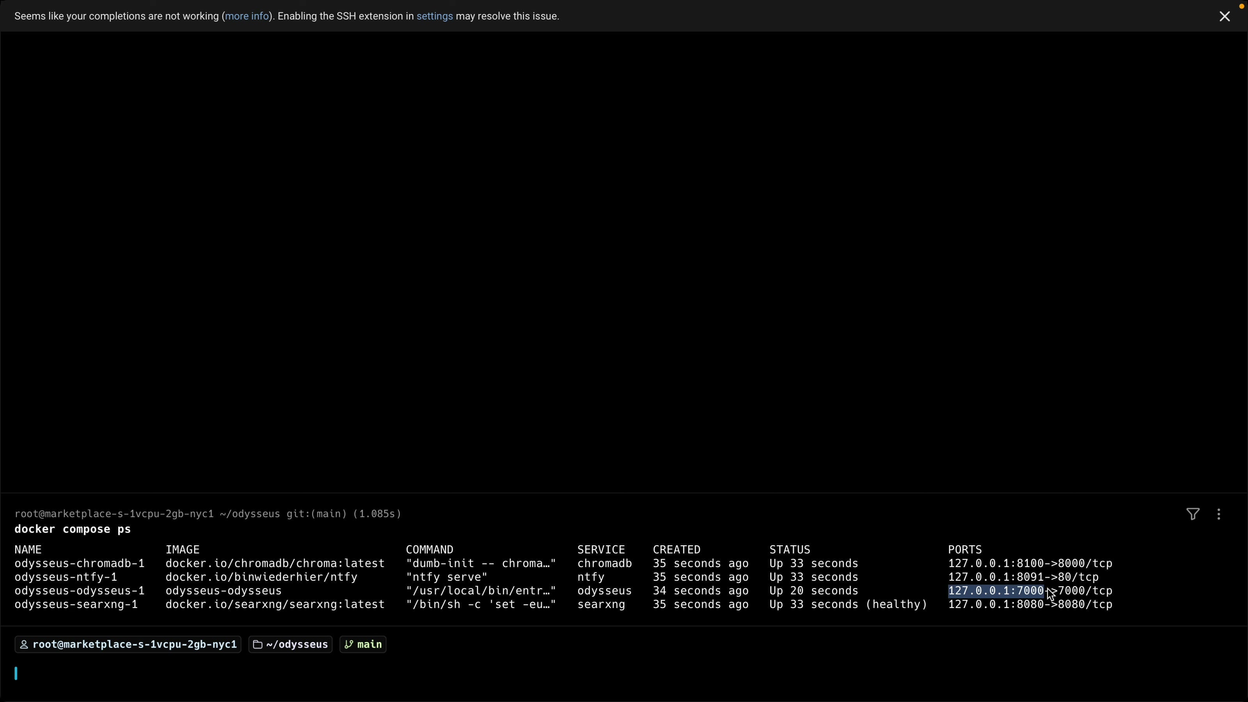Click the ntfy service cell
This screenshot has width=1248, height=702.
(x=591, y=577)
